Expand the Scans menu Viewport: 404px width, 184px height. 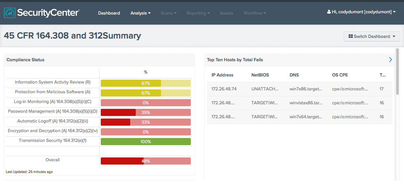[168, 13]
